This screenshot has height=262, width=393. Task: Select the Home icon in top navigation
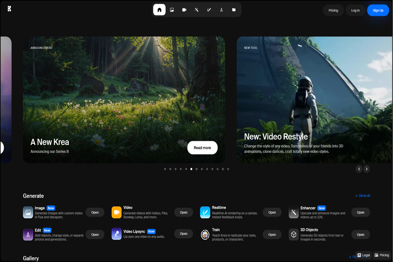coord(159,10)
